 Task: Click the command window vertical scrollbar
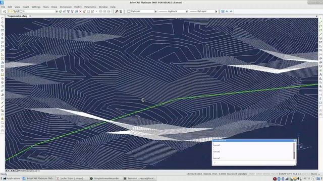click(x=294, y=151)
